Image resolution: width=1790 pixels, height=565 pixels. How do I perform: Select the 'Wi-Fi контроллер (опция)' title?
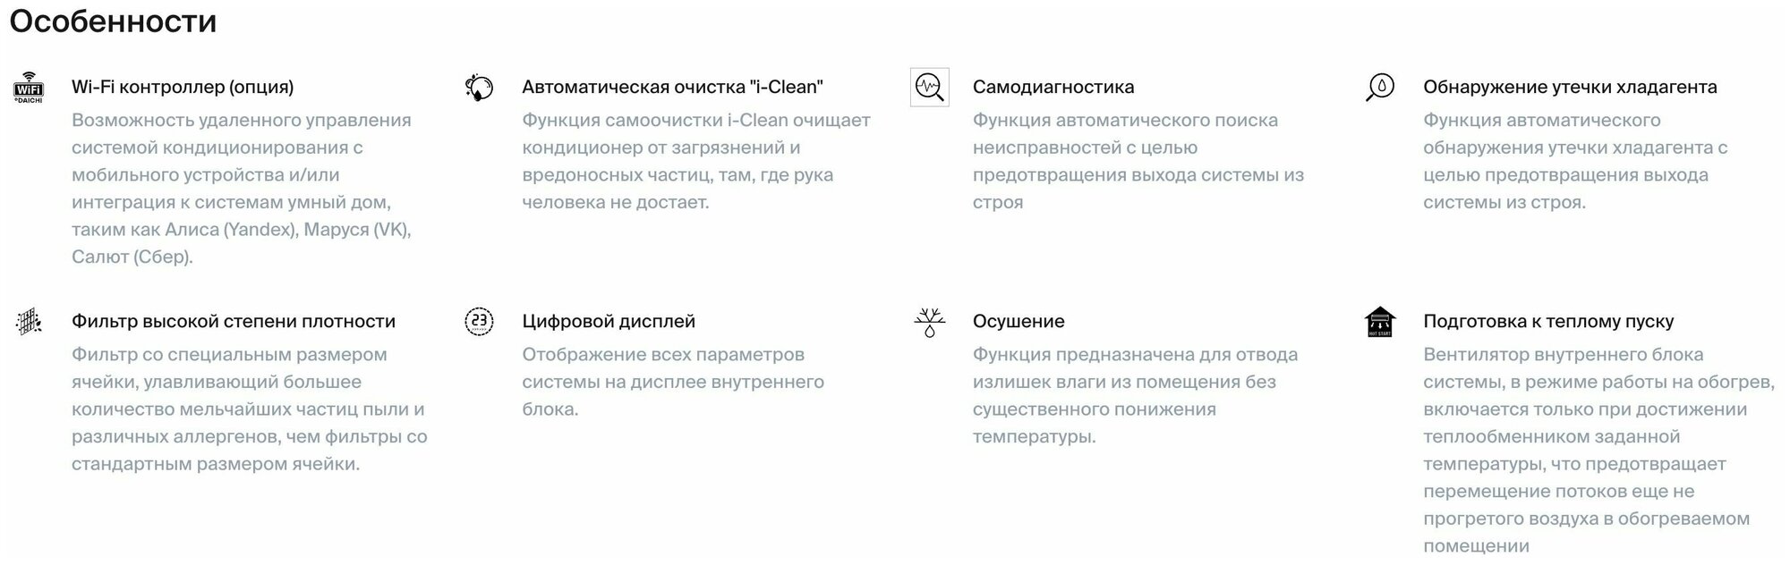pyautogui.click(x=183, y=88)
